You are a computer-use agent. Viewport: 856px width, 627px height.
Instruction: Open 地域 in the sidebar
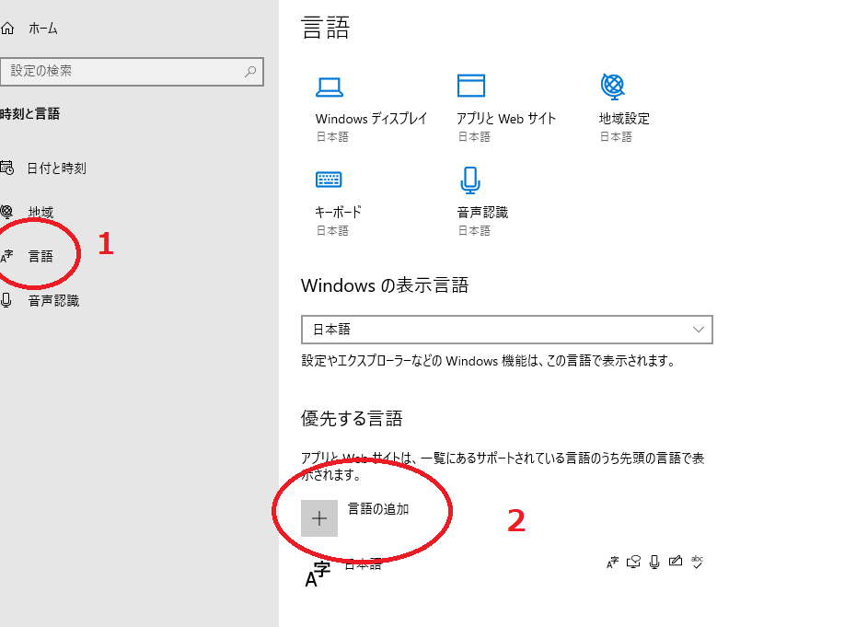click(x=40, y=213)
